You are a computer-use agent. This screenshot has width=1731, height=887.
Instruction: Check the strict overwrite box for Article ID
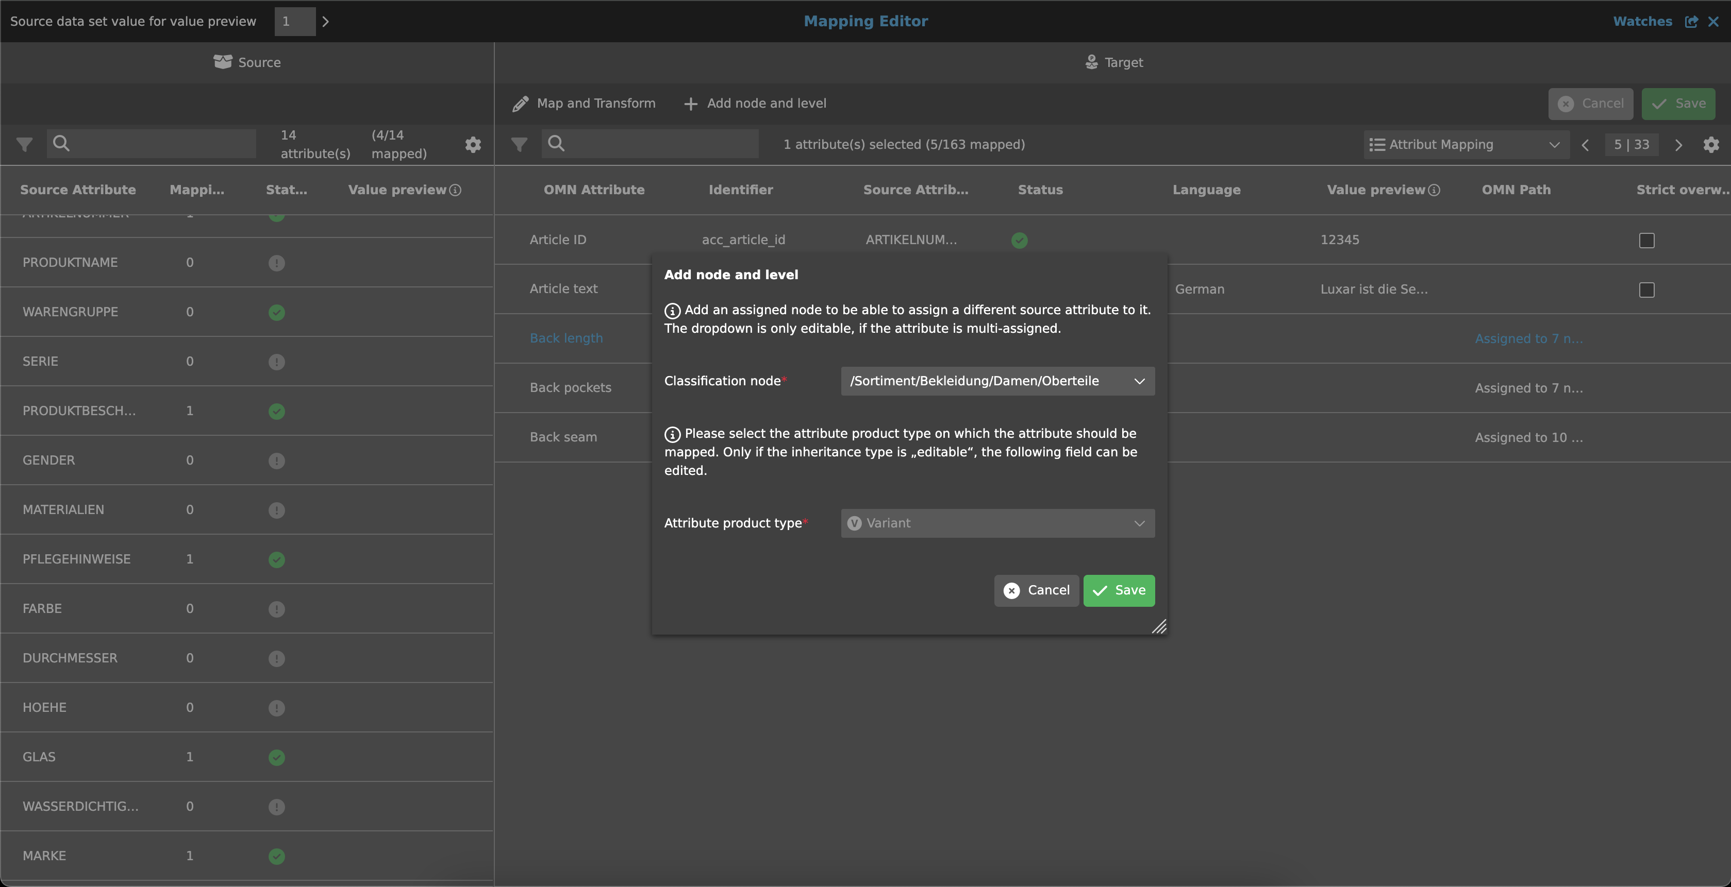[x=1646, y=241]
